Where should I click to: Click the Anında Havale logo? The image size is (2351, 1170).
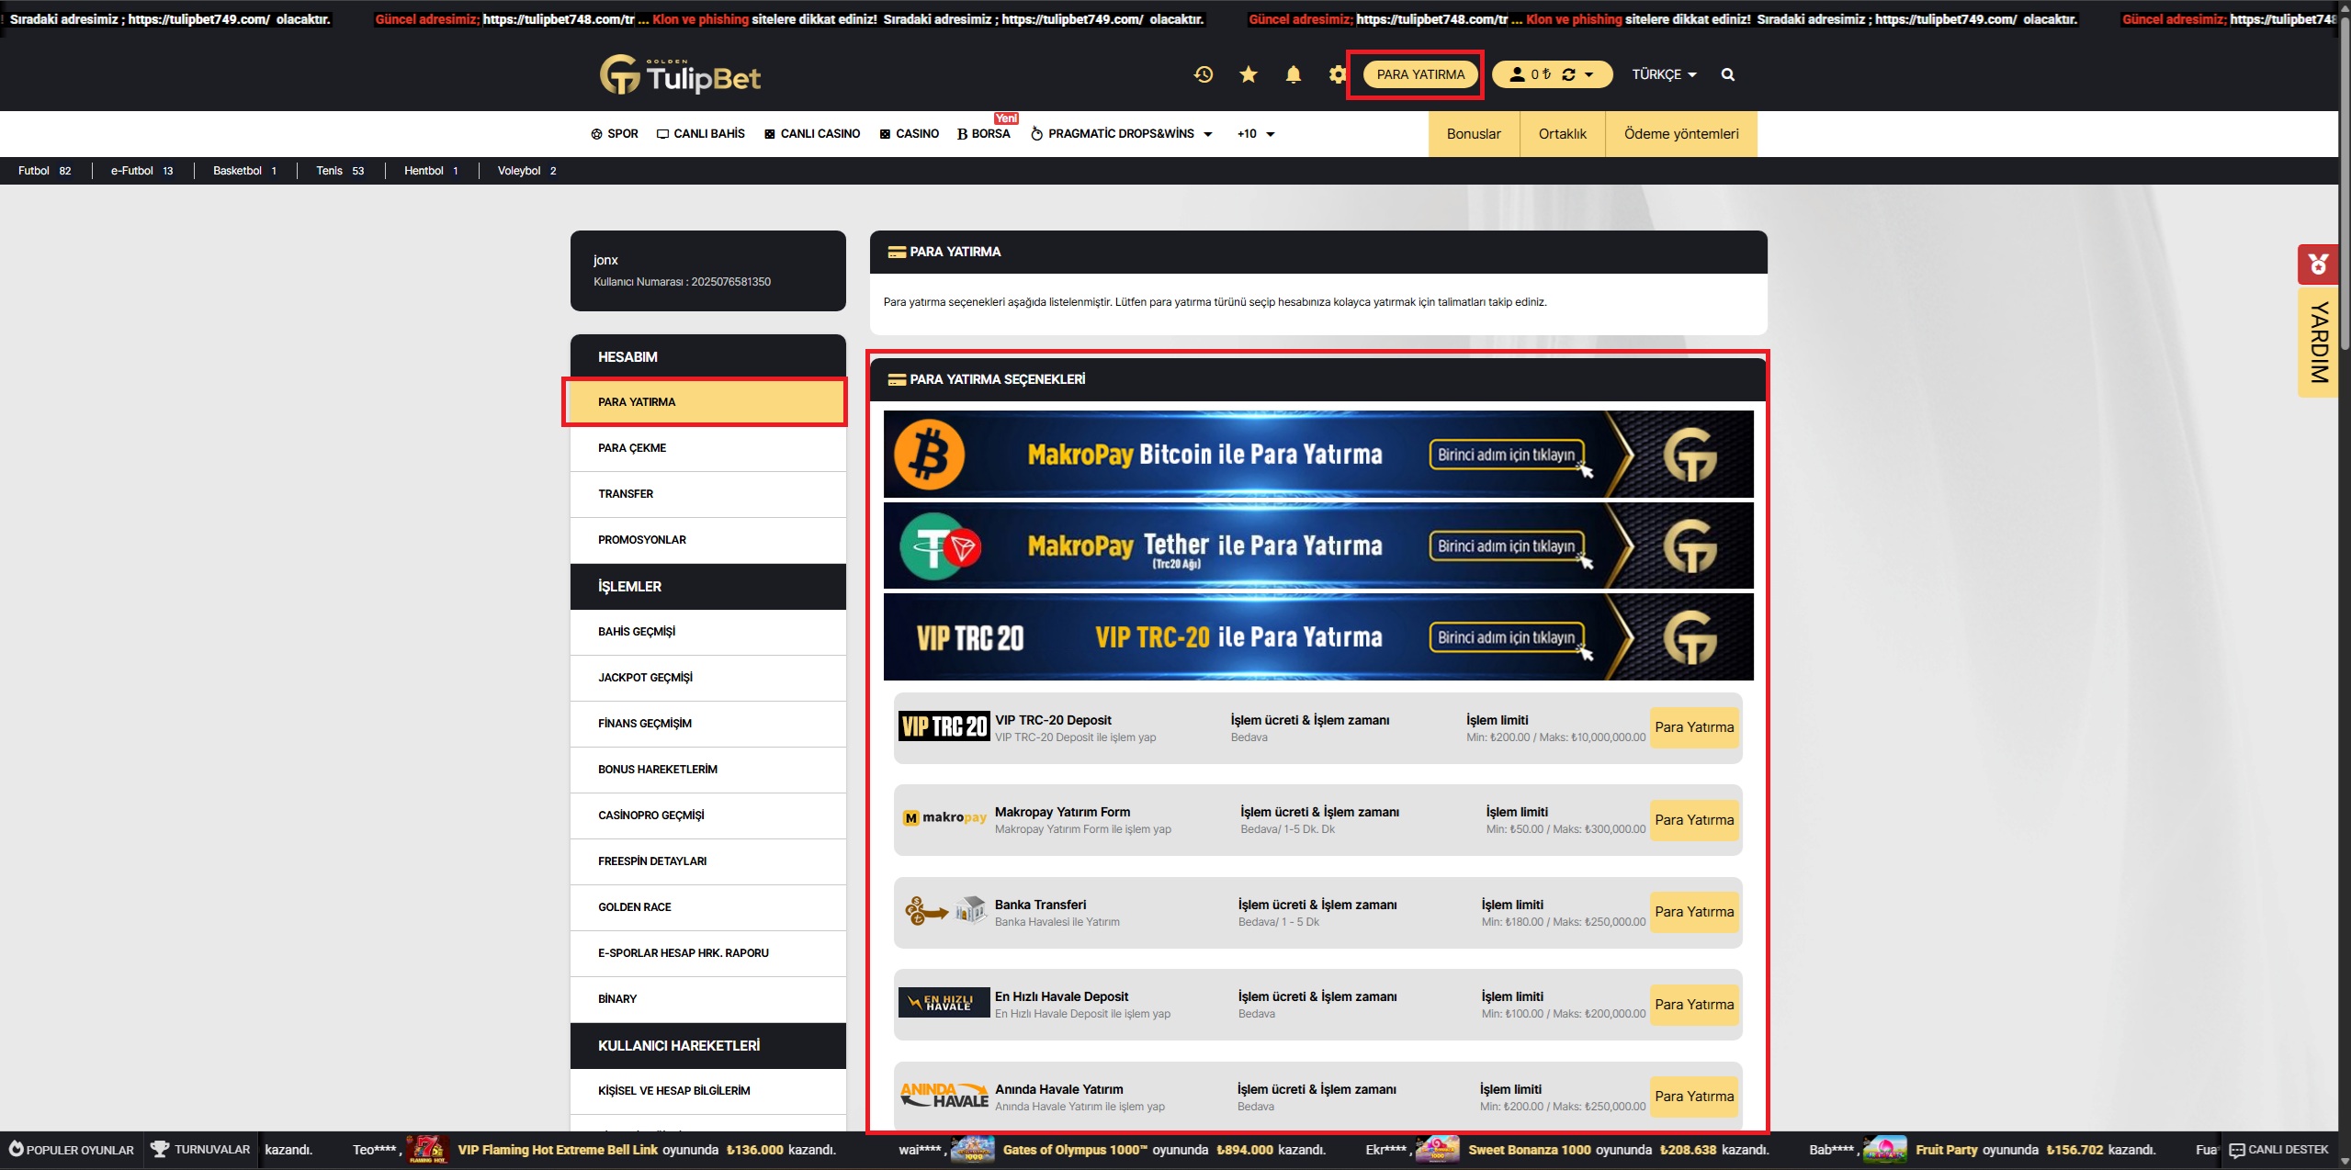(x=944, y=1096)
